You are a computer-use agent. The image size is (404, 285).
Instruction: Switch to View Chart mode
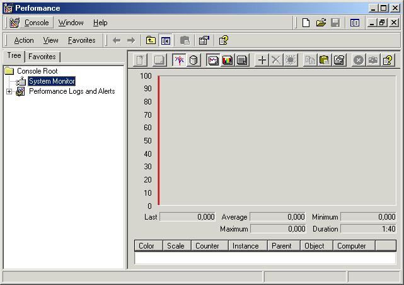point(213,60)
